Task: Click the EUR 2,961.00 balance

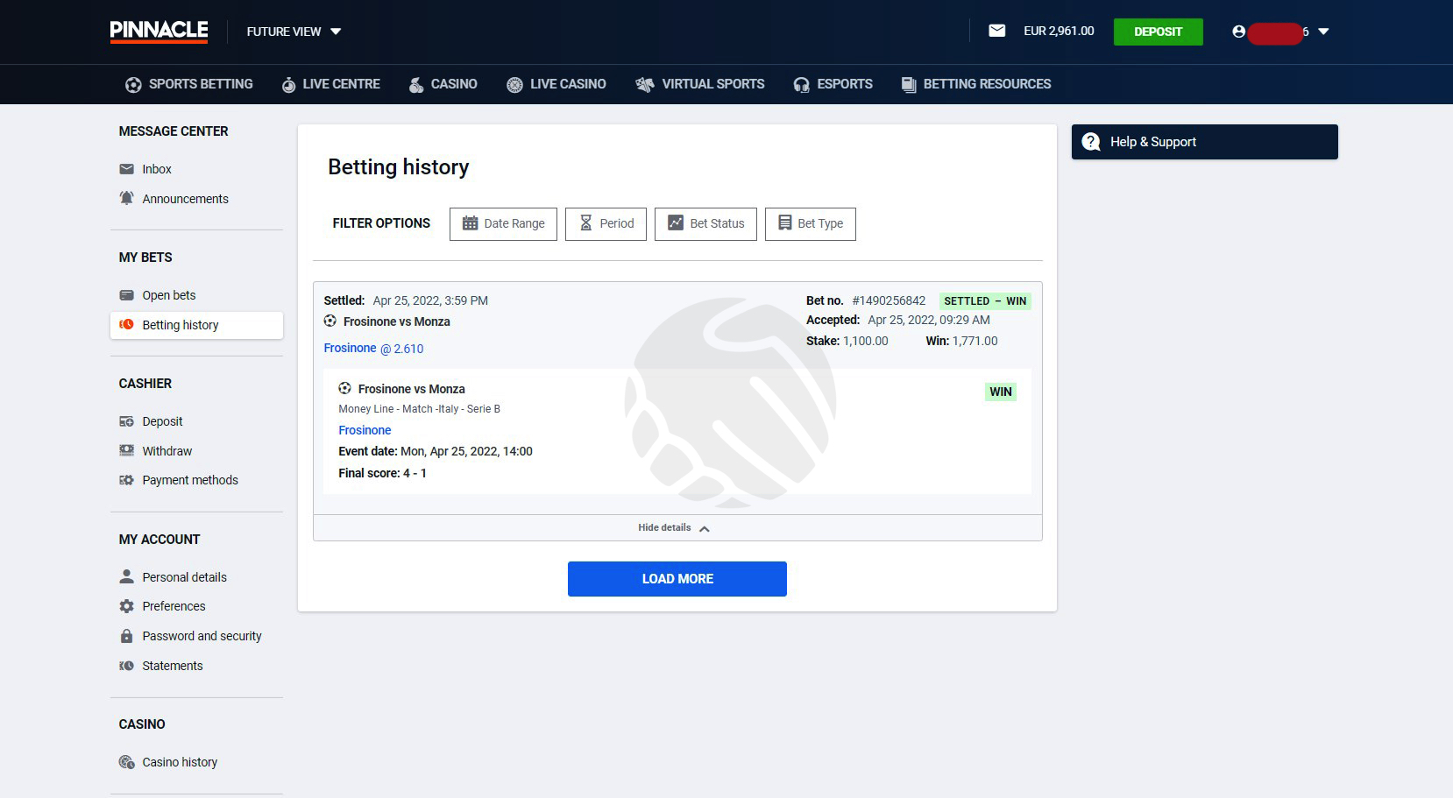Action: (x=1059, y=31)
